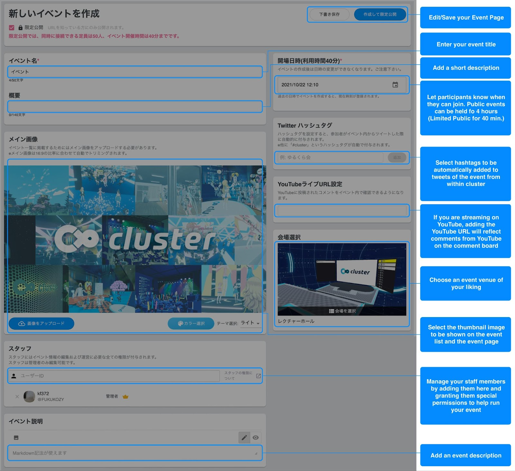Focus the Markdown description text area
515x471 pixels.
(135, 453)
